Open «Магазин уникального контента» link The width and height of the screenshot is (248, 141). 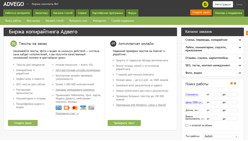tap(75, 90)
